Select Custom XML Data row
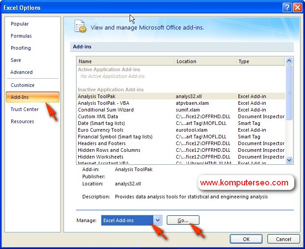 [181, 116]
